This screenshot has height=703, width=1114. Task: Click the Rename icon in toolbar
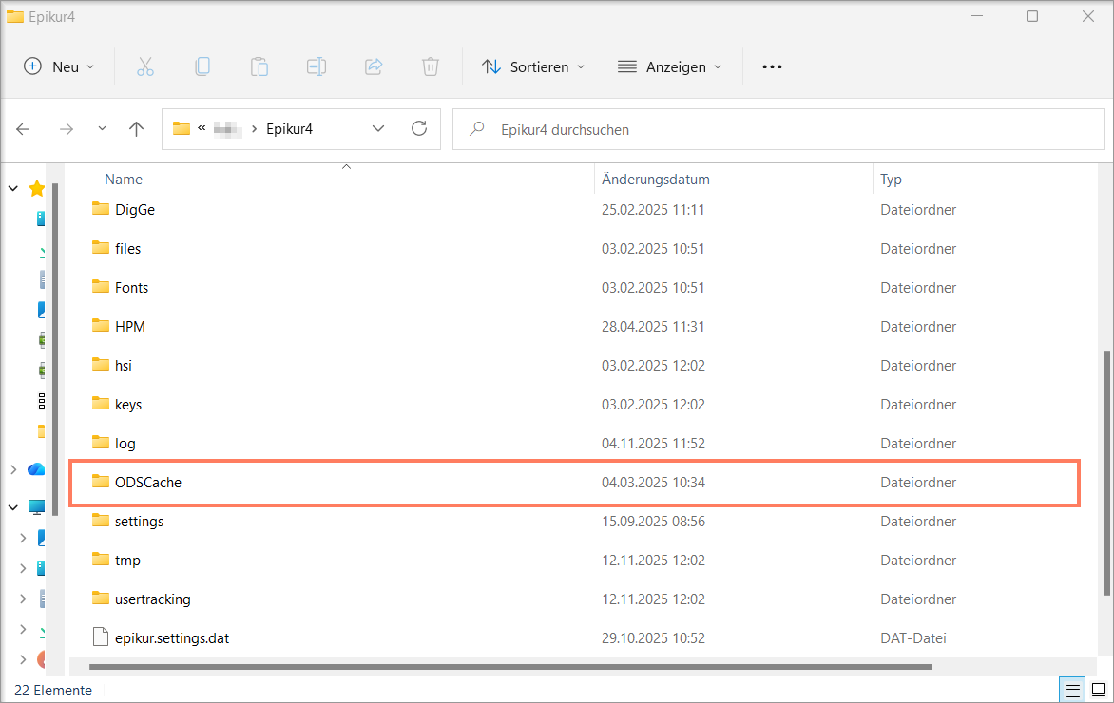(317, 66)
